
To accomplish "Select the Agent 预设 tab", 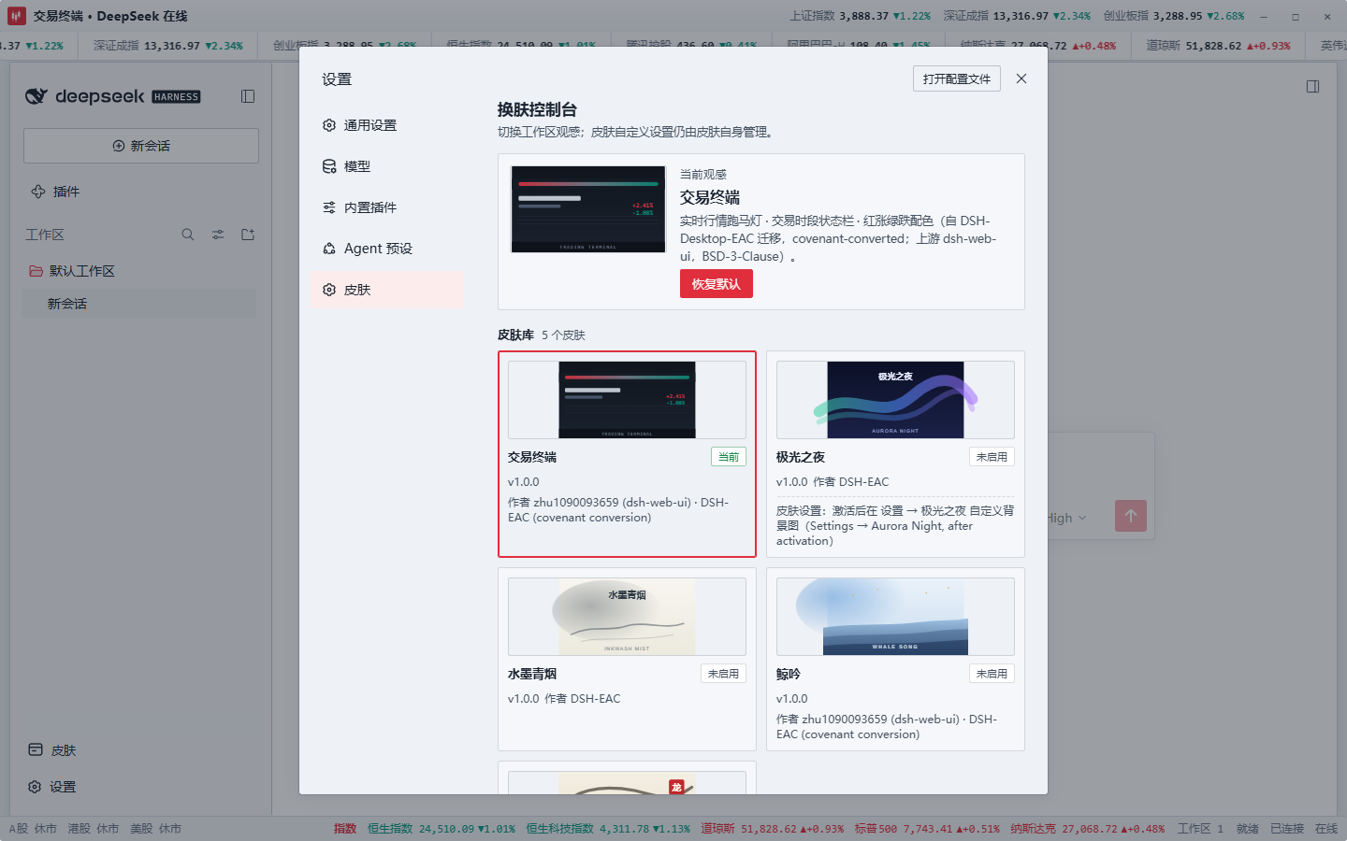I will coord(386,249).
